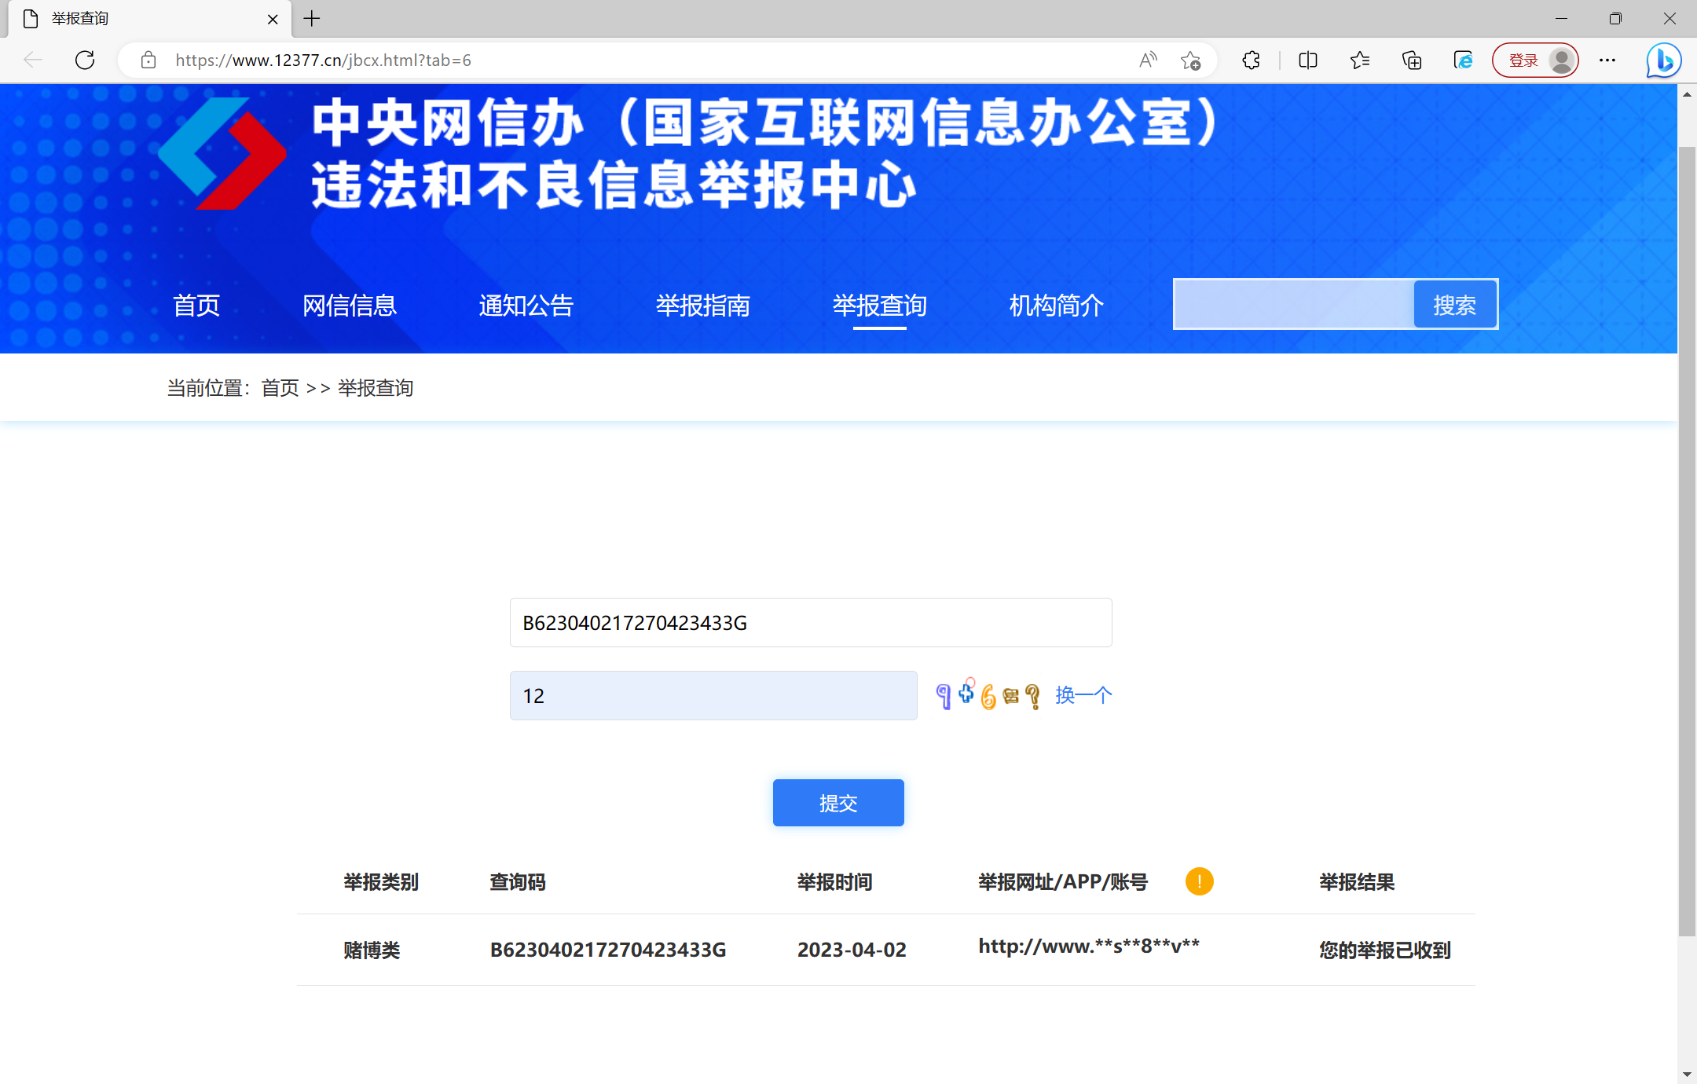
Task: Add this page to favorites
Action: click(x=1191, y=60)
